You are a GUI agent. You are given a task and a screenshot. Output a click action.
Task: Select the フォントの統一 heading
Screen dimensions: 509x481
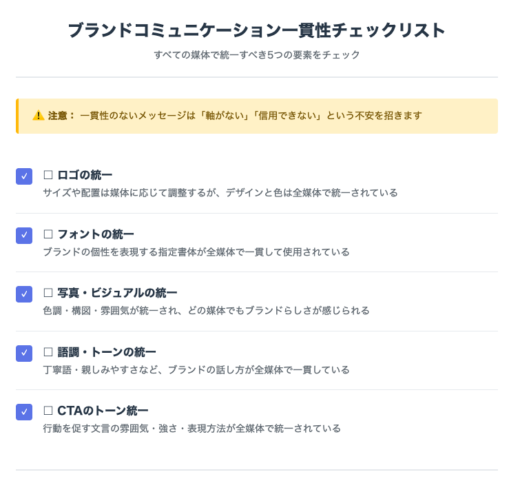pyautogui.click(x=96, y=234)
